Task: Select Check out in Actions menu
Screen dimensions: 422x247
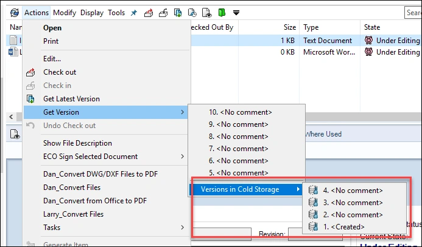Action: pyautogui.click(x=60, y=72)
